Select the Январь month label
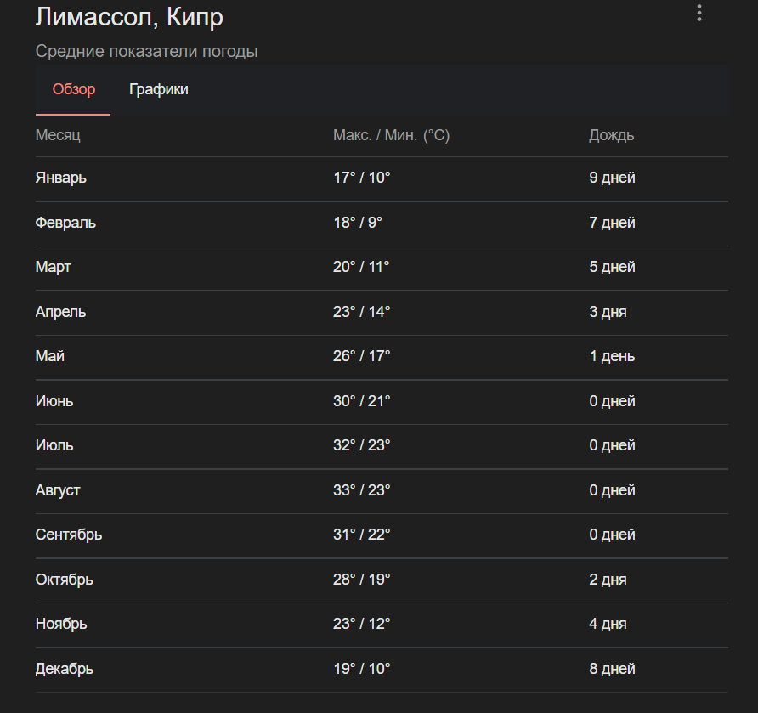 click(61, 178)
